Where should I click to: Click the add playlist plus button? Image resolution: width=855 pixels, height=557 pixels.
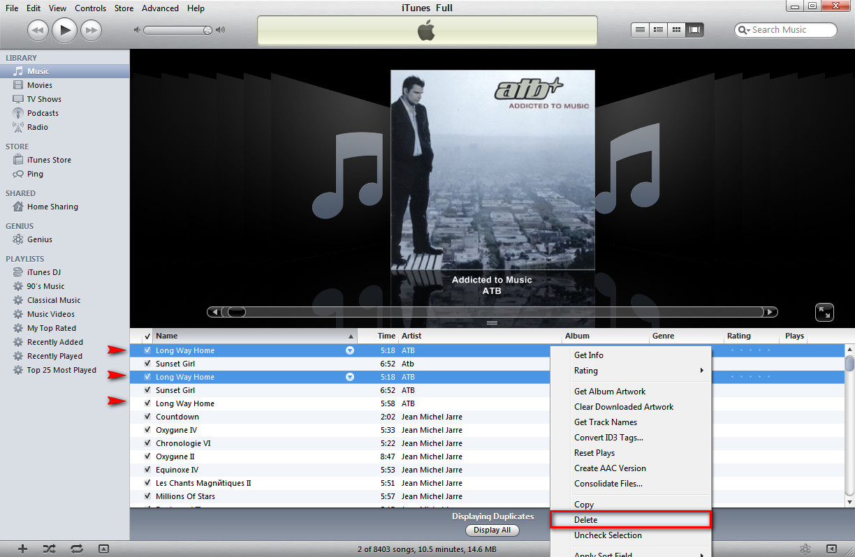click(22, 549)
